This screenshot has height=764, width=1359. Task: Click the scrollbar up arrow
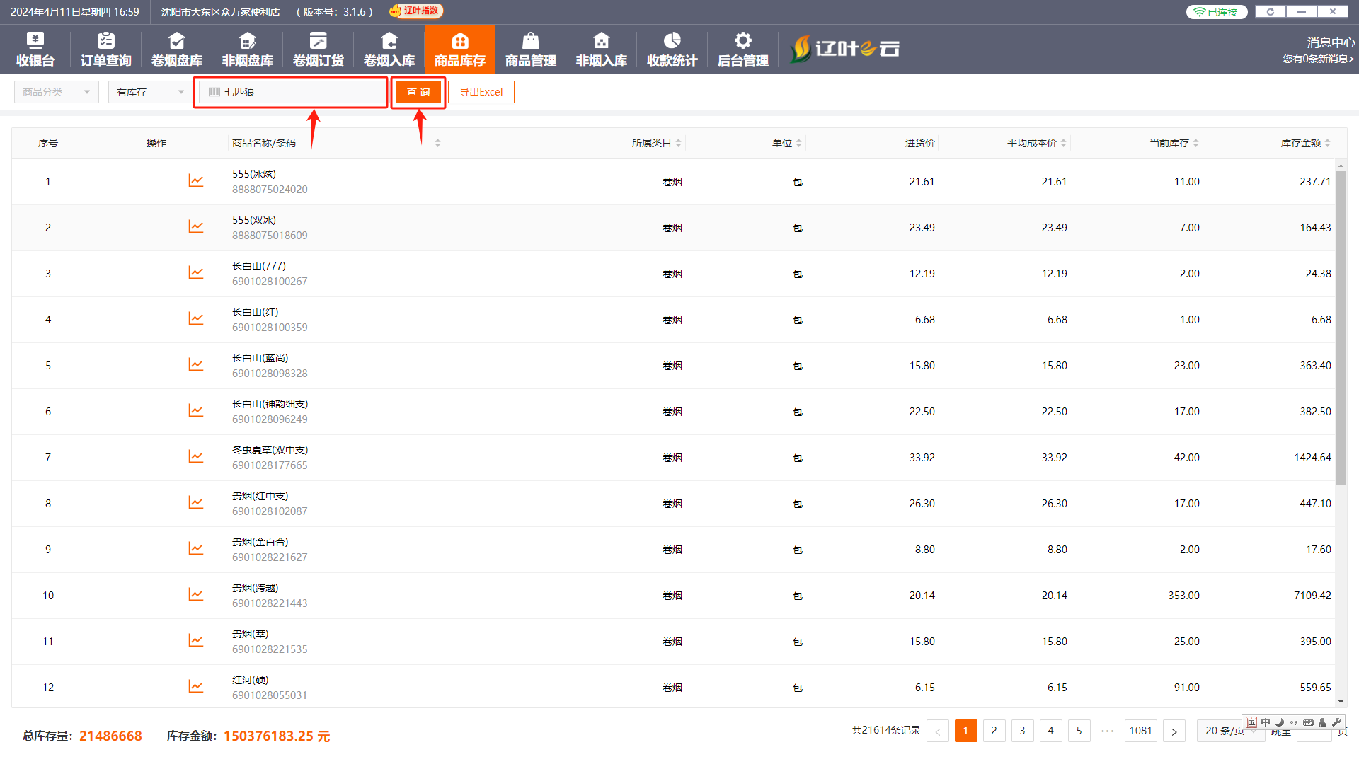[x=1341, y=166]
